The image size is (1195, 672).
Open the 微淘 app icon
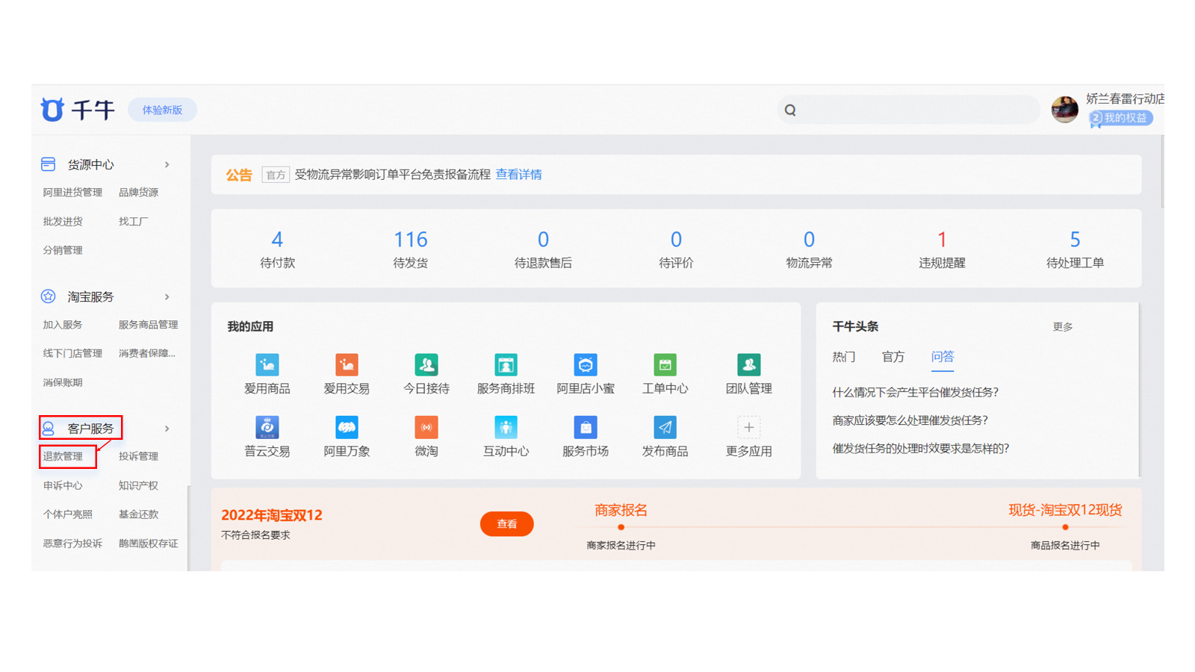click(x=426, y=428)
